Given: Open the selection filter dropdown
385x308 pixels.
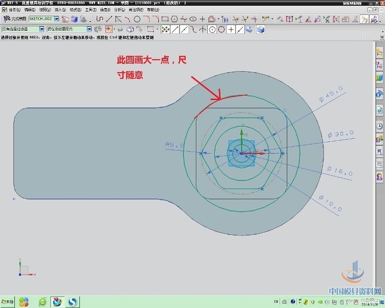Looking at the screenshot, I should [42, 30].
